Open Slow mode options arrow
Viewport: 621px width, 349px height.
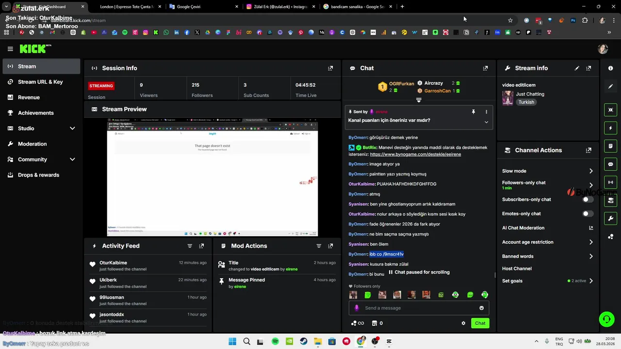pyautogui.click(x=591, y=171)
